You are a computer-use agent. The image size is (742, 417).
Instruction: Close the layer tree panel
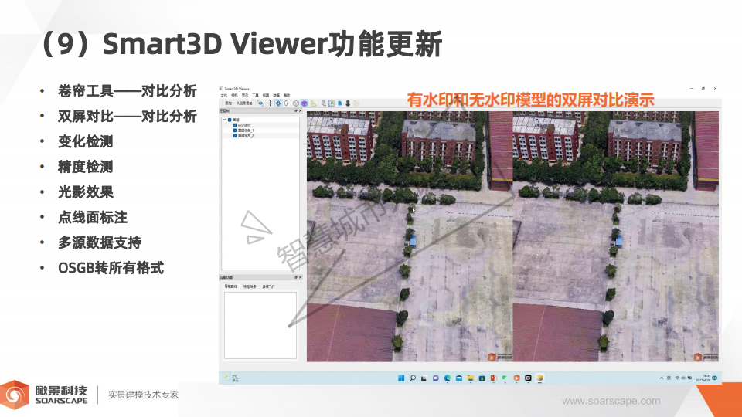pos(300,110)
